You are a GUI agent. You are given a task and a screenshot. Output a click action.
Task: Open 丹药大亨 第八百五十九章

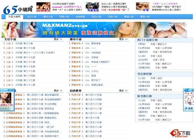pos(94,122)
